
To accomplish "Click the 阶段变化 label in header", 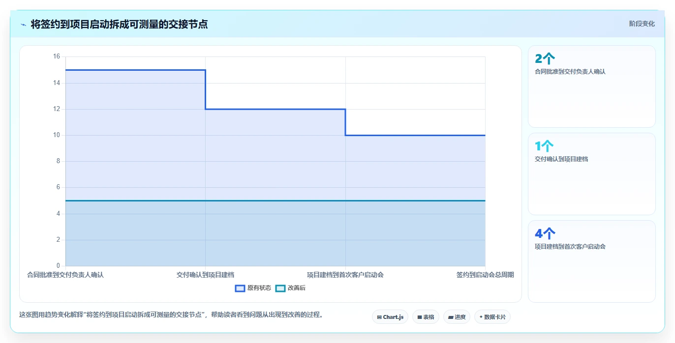I will pyautogui.click(x=642, y=24).
